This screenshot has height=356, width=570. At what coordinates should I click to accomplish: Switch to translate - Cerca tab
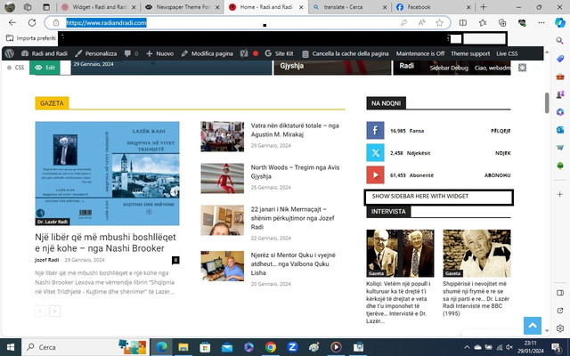point(350,7)
